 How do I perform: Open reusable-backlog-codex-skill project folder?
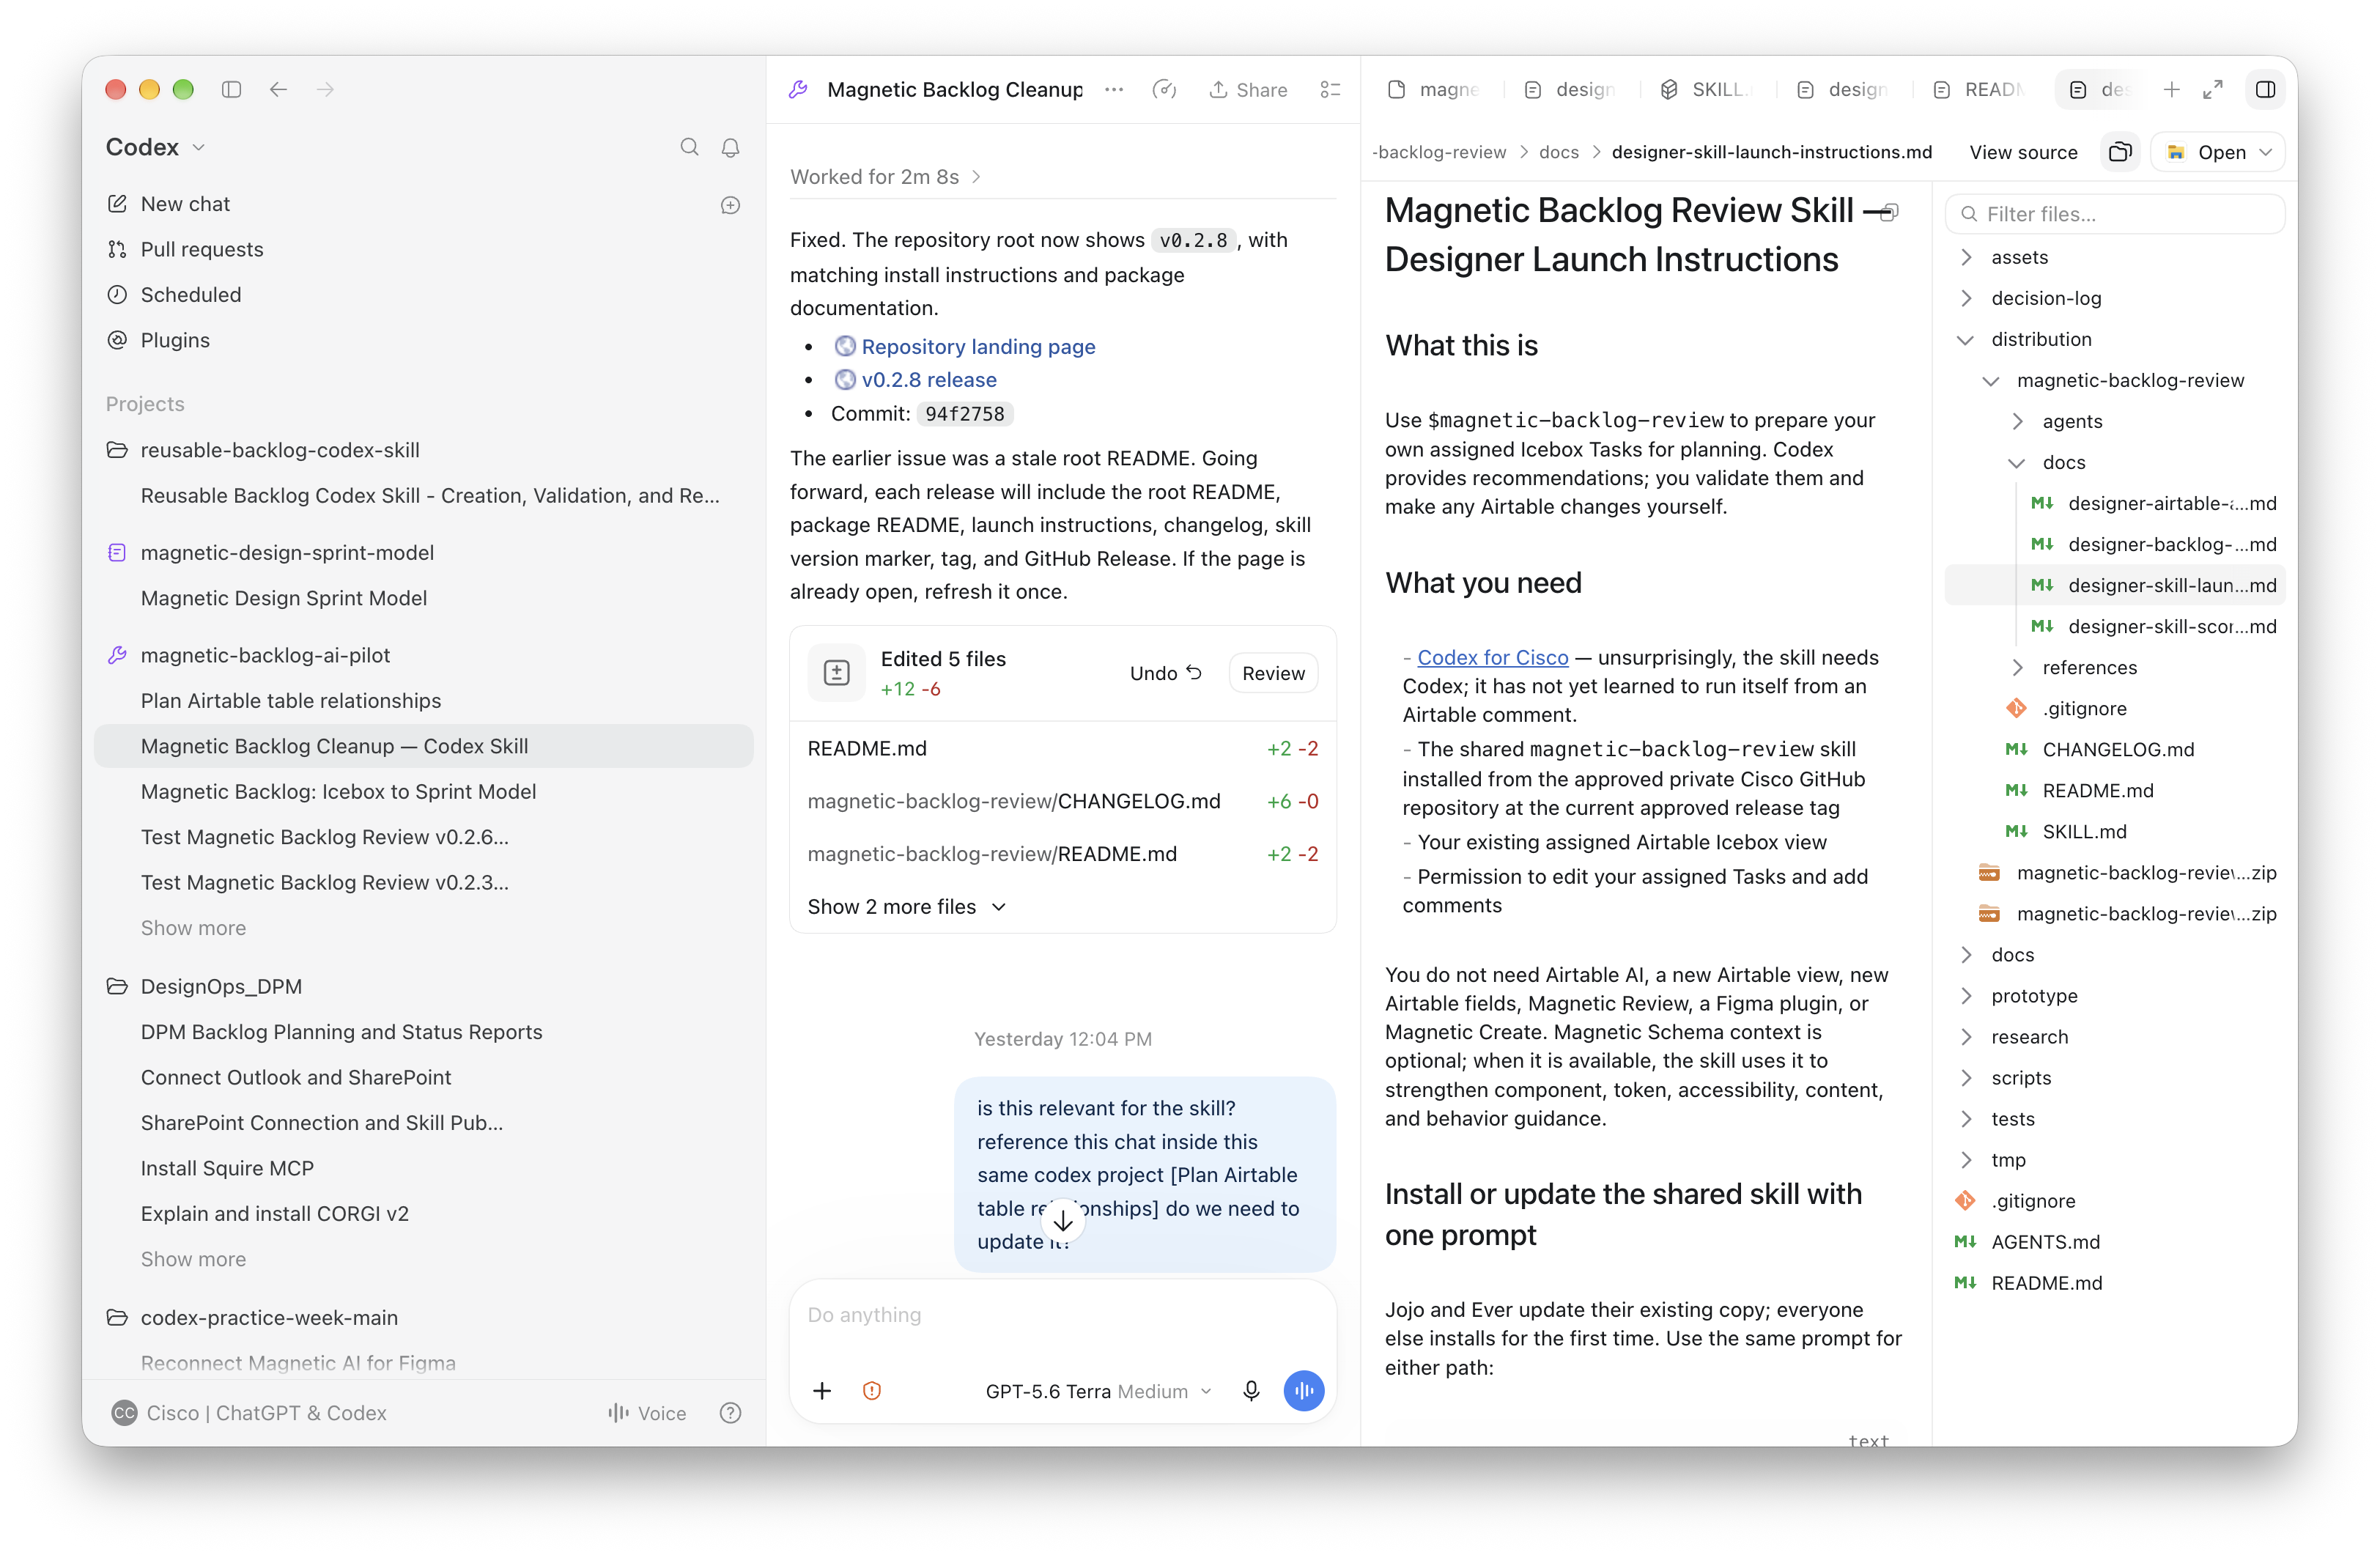280,450
